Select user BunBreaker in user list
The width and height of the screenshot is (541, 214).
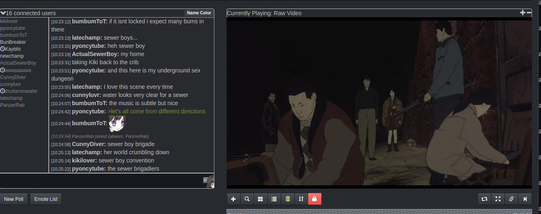(x=13, y=42)
